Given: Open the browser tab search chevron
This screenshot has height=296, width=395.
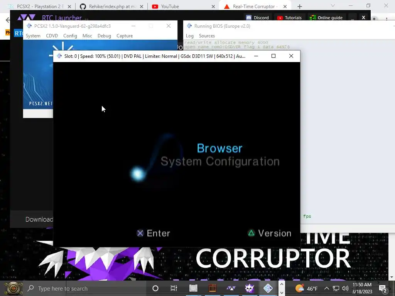Looking at the screenshot, I should (333, 5).
